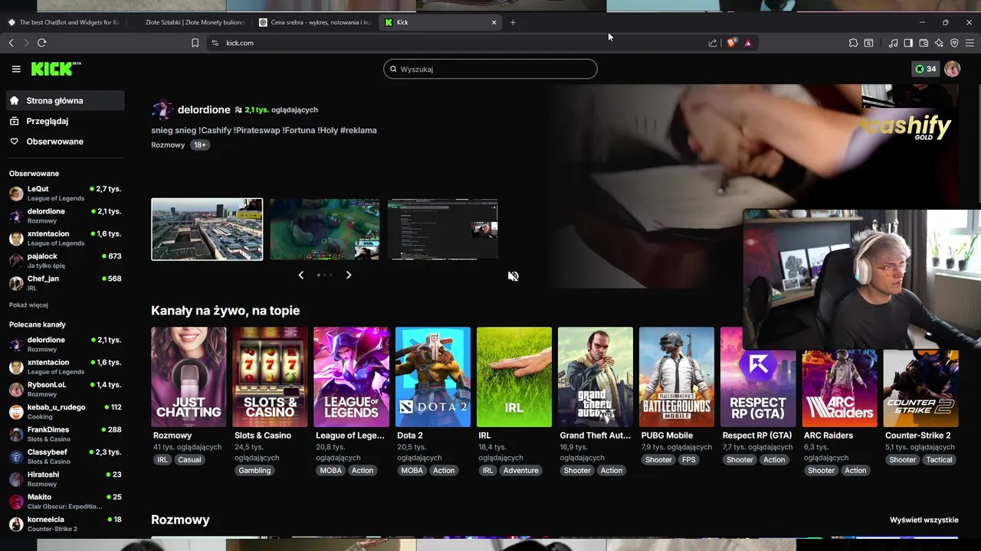981x551 pixels.
Task: Click Wyświetl wszystkie for Rozmowy section
Action: (924, 520)
